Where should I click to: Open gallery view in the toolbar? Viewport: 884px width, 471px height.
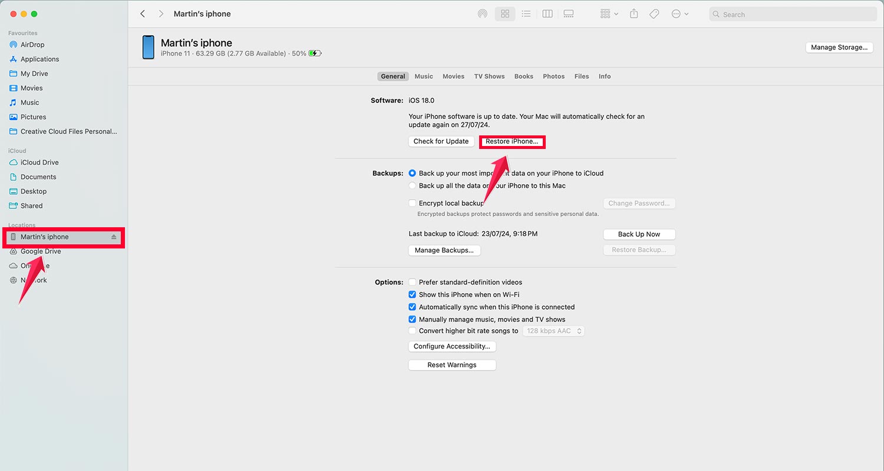[x=568, y=14]
